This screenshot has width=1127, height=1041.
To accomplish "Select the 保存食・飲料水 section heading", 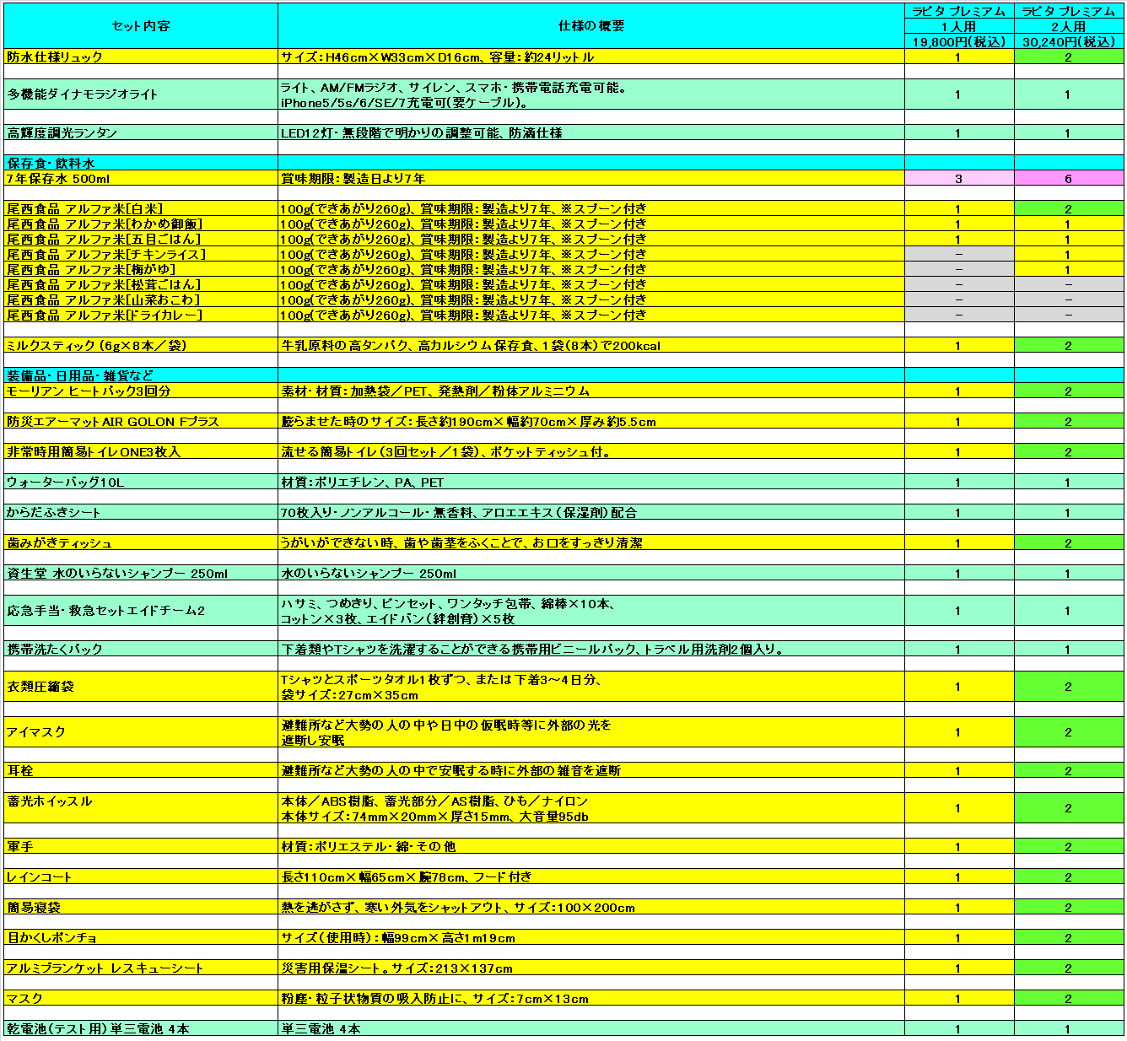I will pos(141,164).
